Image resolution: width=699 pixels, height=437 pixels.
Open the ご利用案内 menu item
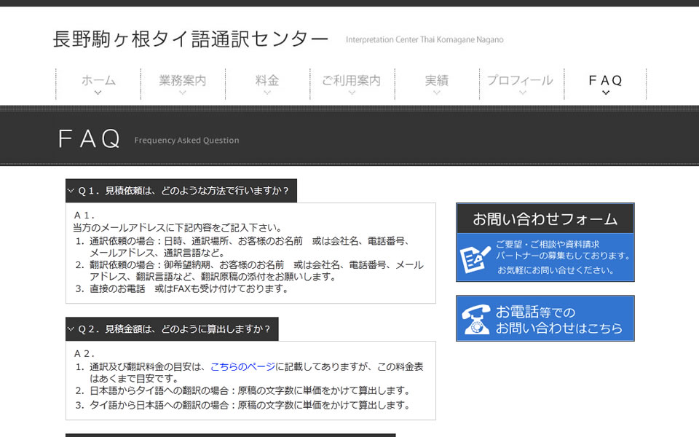click(x=352, y=80)
